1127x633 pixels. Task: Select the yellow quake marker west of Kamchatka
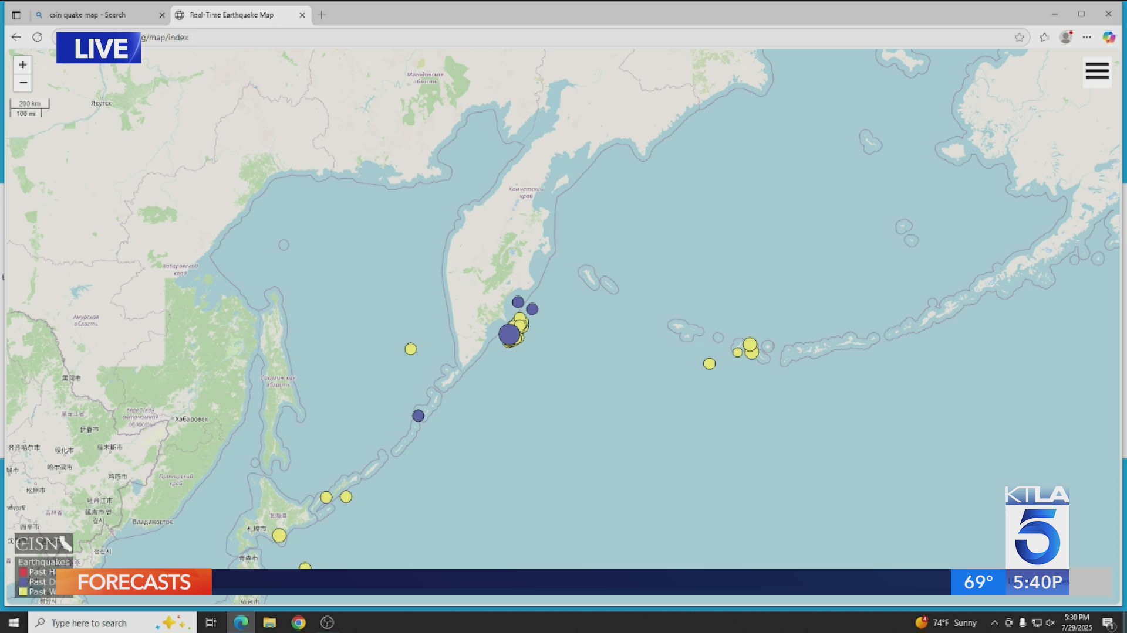click(411, 349)
